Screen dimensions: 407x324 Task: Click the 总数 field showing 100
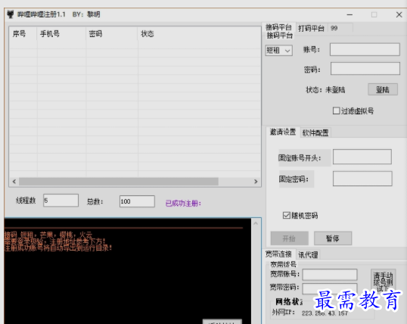click(137, 201)
